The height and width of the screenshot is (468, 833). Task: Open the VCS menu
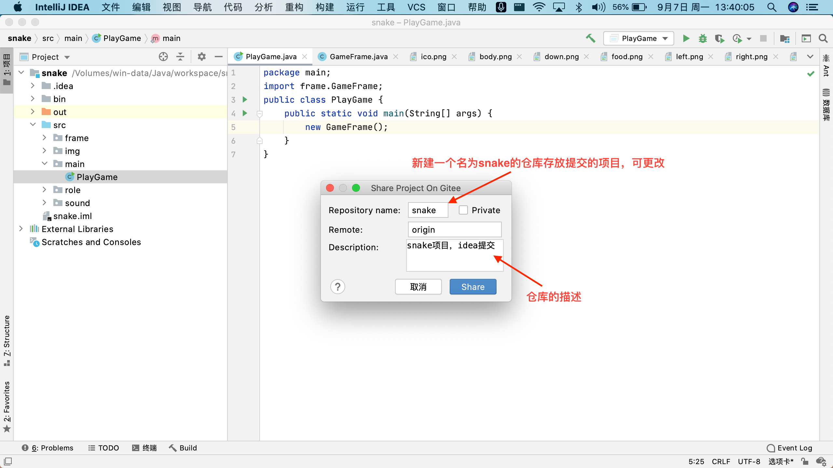(416, 7)
